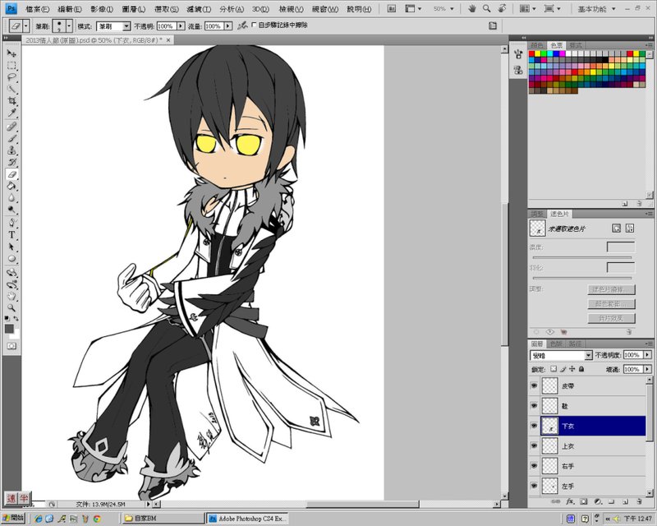
Task: Select the Move tool
Action: click(11, 53)
